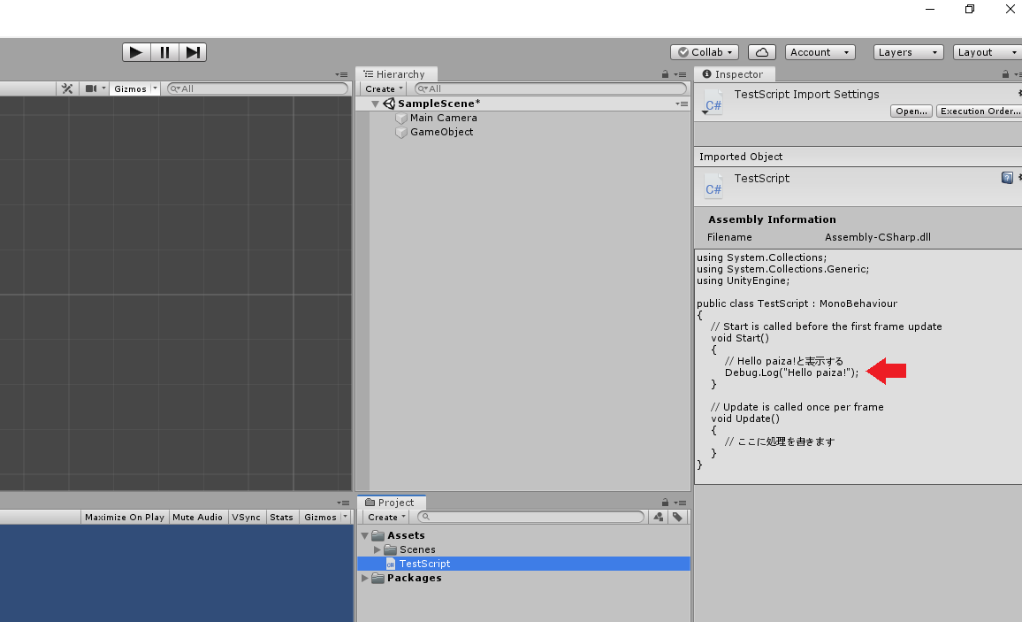The width and height of the screenshot is (1022, 622).
Task: Select the Project tab
Action: (x=391, y=503)
